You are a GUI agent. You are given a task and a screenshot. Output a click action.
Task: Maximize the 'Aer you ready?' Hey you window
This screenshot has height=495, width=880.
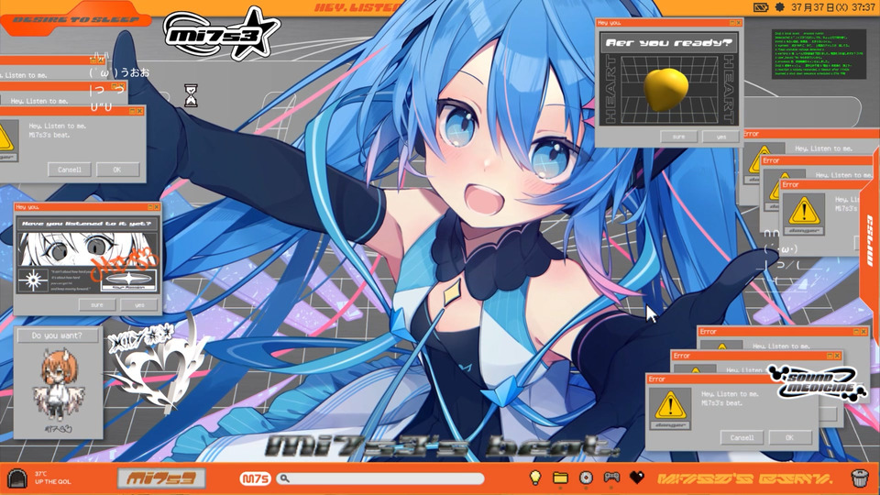(x=731, y=22)
